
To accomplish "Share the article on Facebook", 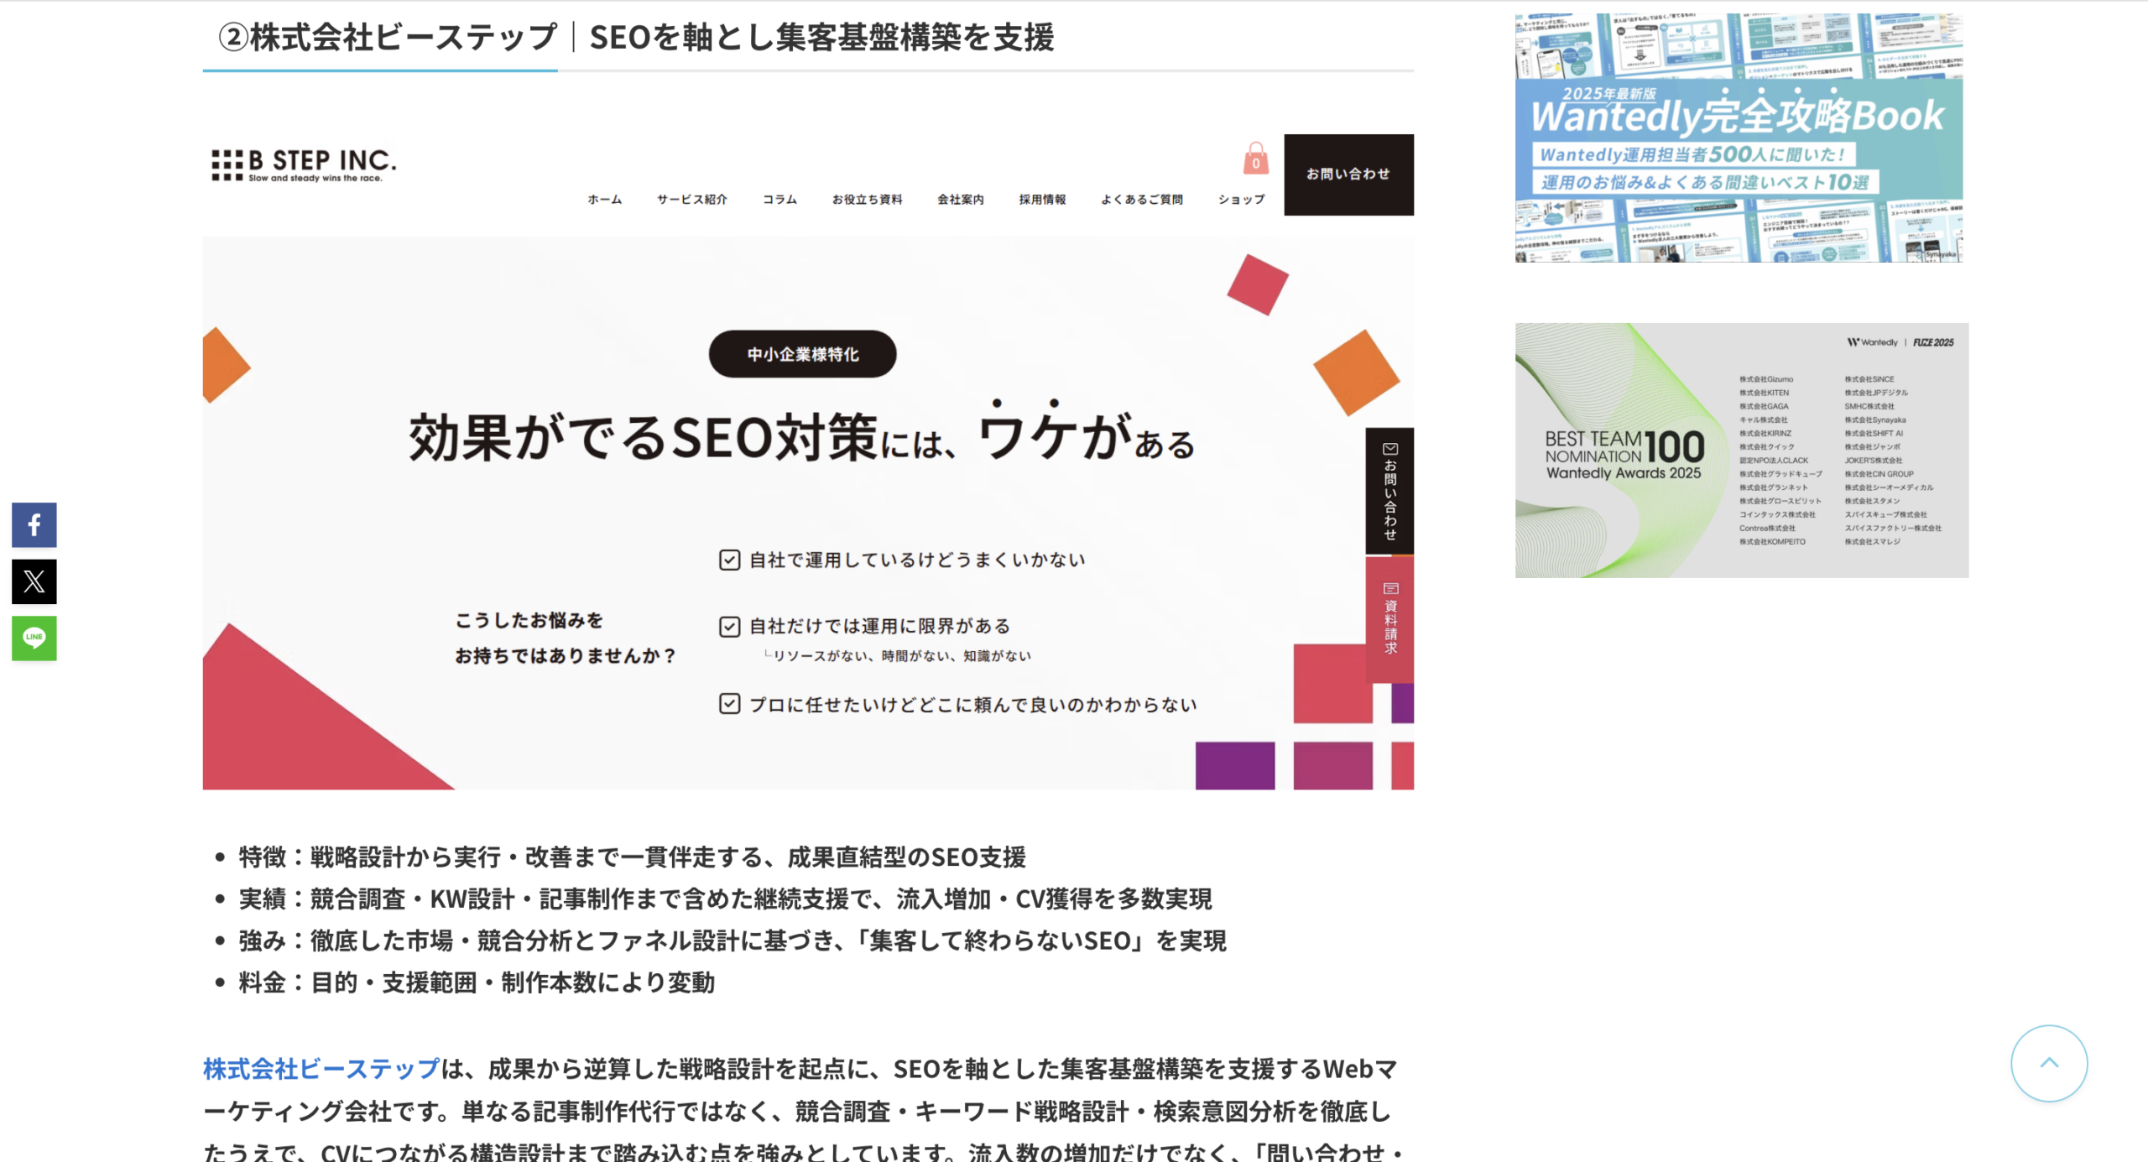I will coord(34,525).
